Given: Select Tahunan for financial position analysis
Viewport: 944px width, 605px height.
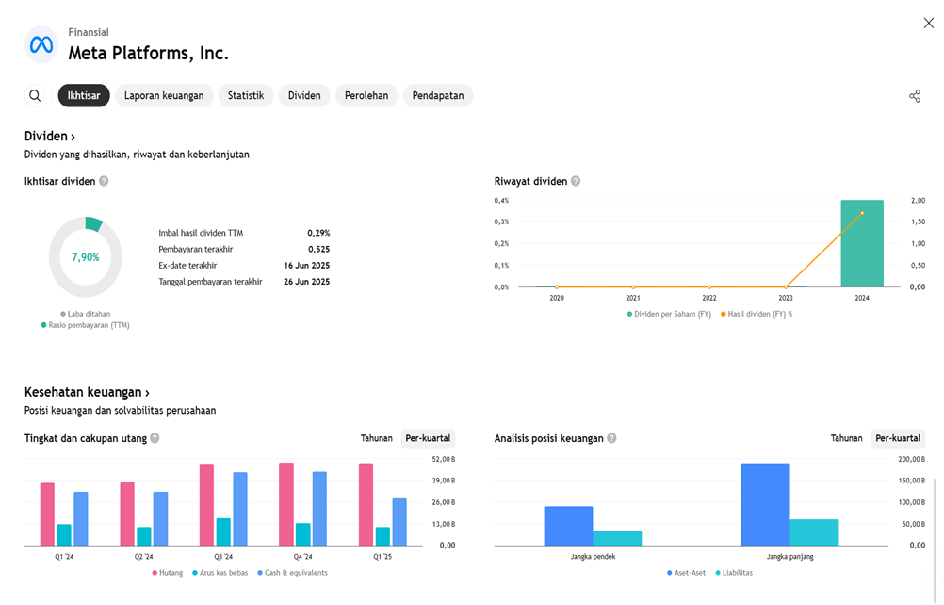Looking at the screenshot, I should coord(846,438).
